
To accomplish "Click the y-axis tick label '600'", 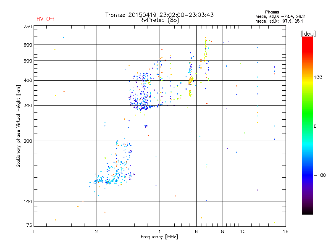I will [28, 45].
